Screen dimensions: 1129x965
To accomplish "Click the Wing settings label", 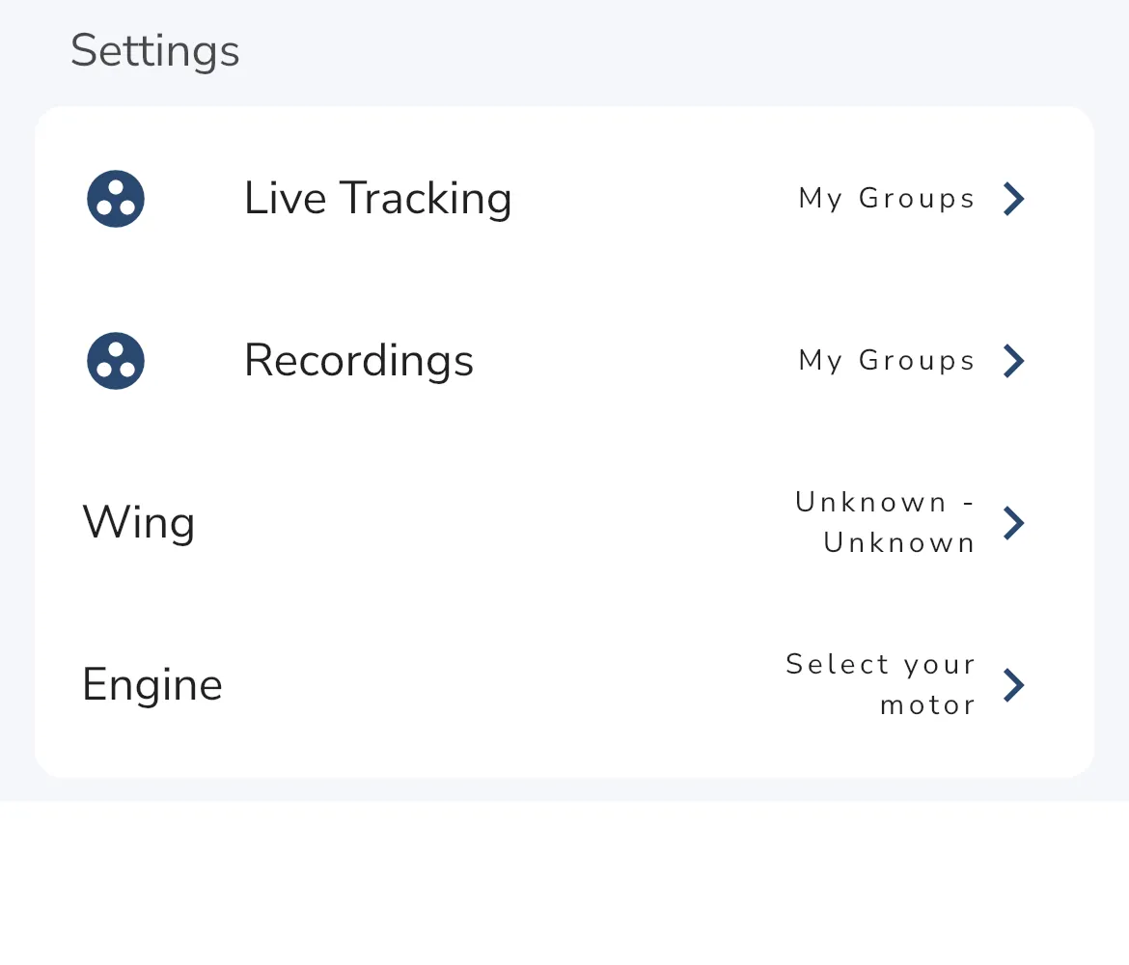I will [139, 522].
